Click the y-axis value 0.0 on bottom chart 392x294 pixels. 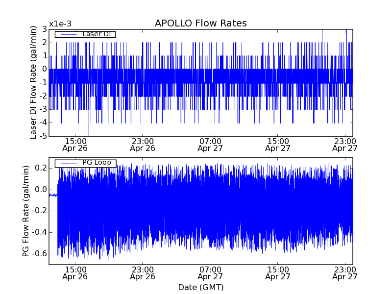pos(41,189)
